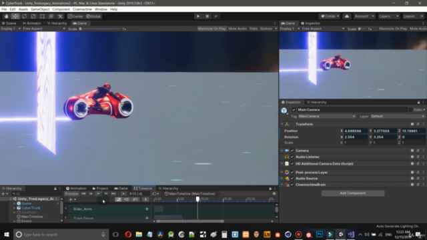This screenshot has width=427, height=240.
Task: Toggle the Inspector panel lock icon
Action: (x=418, y=102)
